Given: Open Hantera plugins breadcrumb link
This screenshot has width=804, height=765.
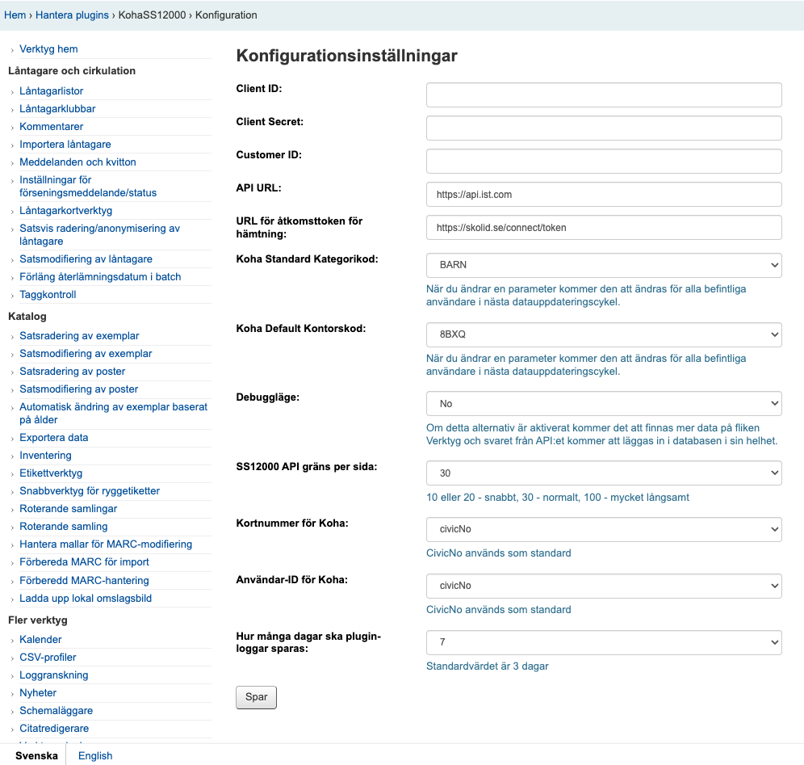Looking at the screenshot, I should click(72, 15).
